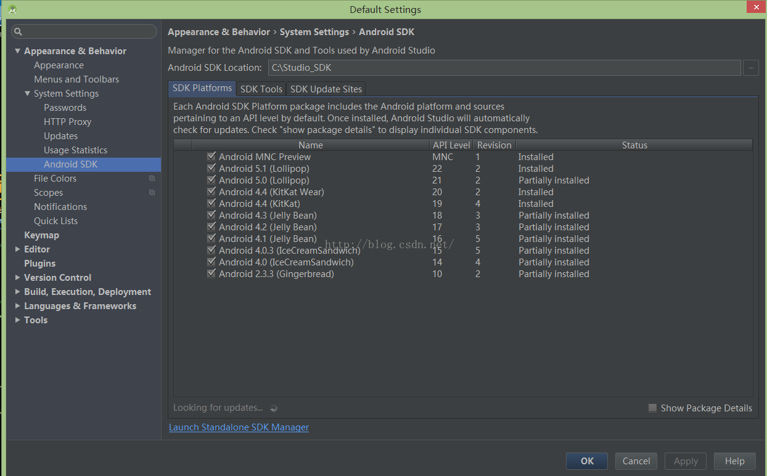Click the search magnifier icon in settings
Image resolution: width=767 pixels, height=476 pixels.
[18, 31]
